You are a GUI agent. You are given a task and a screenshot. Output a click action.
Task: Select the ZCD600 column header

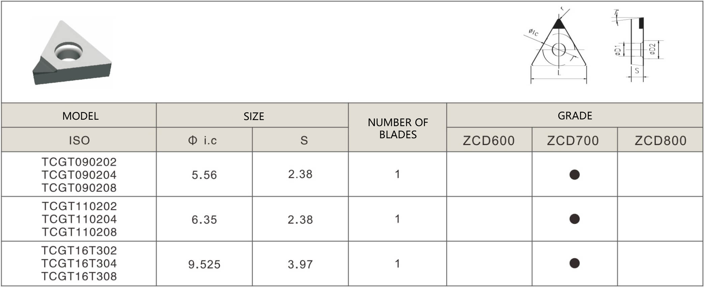tap(489, 141)
